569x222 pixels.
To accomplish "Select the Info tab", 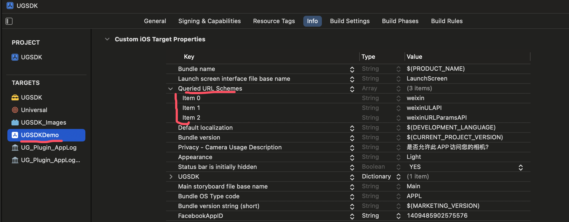I will pos(312,21).
